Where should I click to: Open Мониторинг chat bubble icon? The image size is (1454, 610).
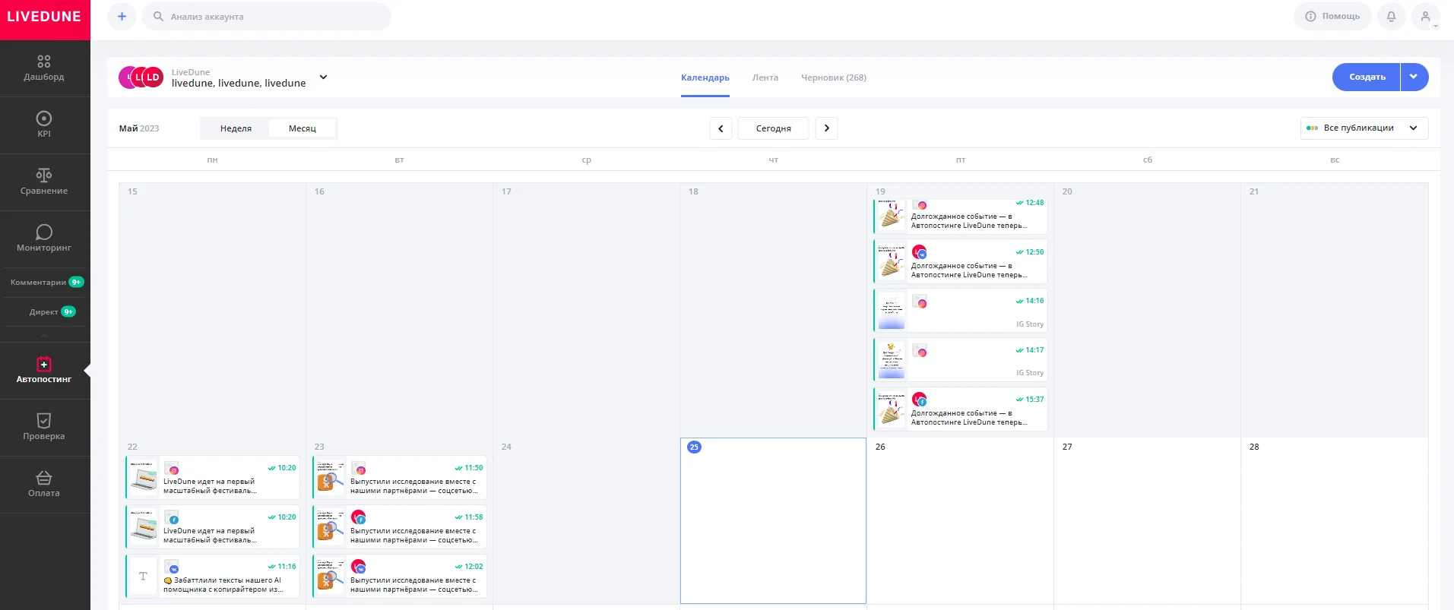point(44,232)
